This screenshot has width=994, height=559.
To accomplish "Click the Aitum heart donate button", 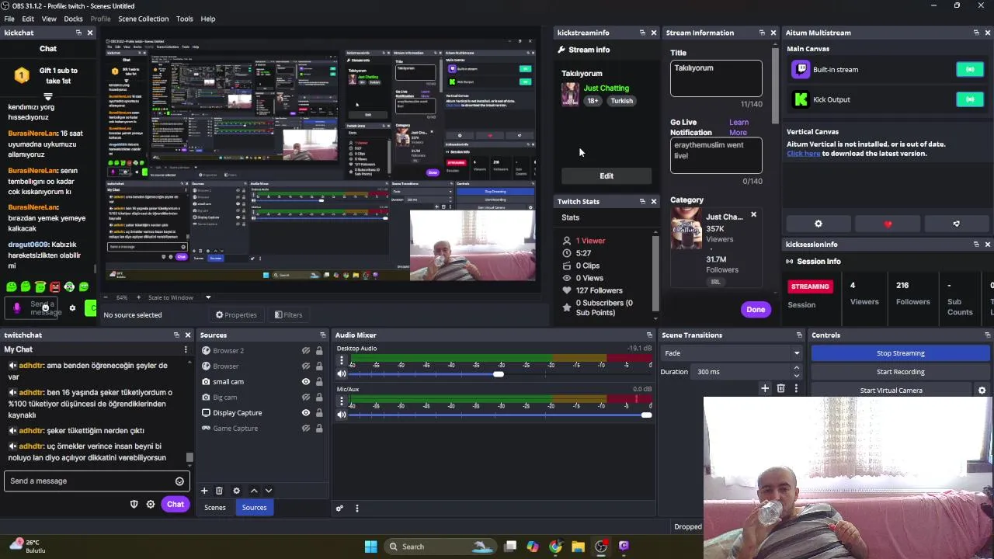I will click(x=888, y=224).
